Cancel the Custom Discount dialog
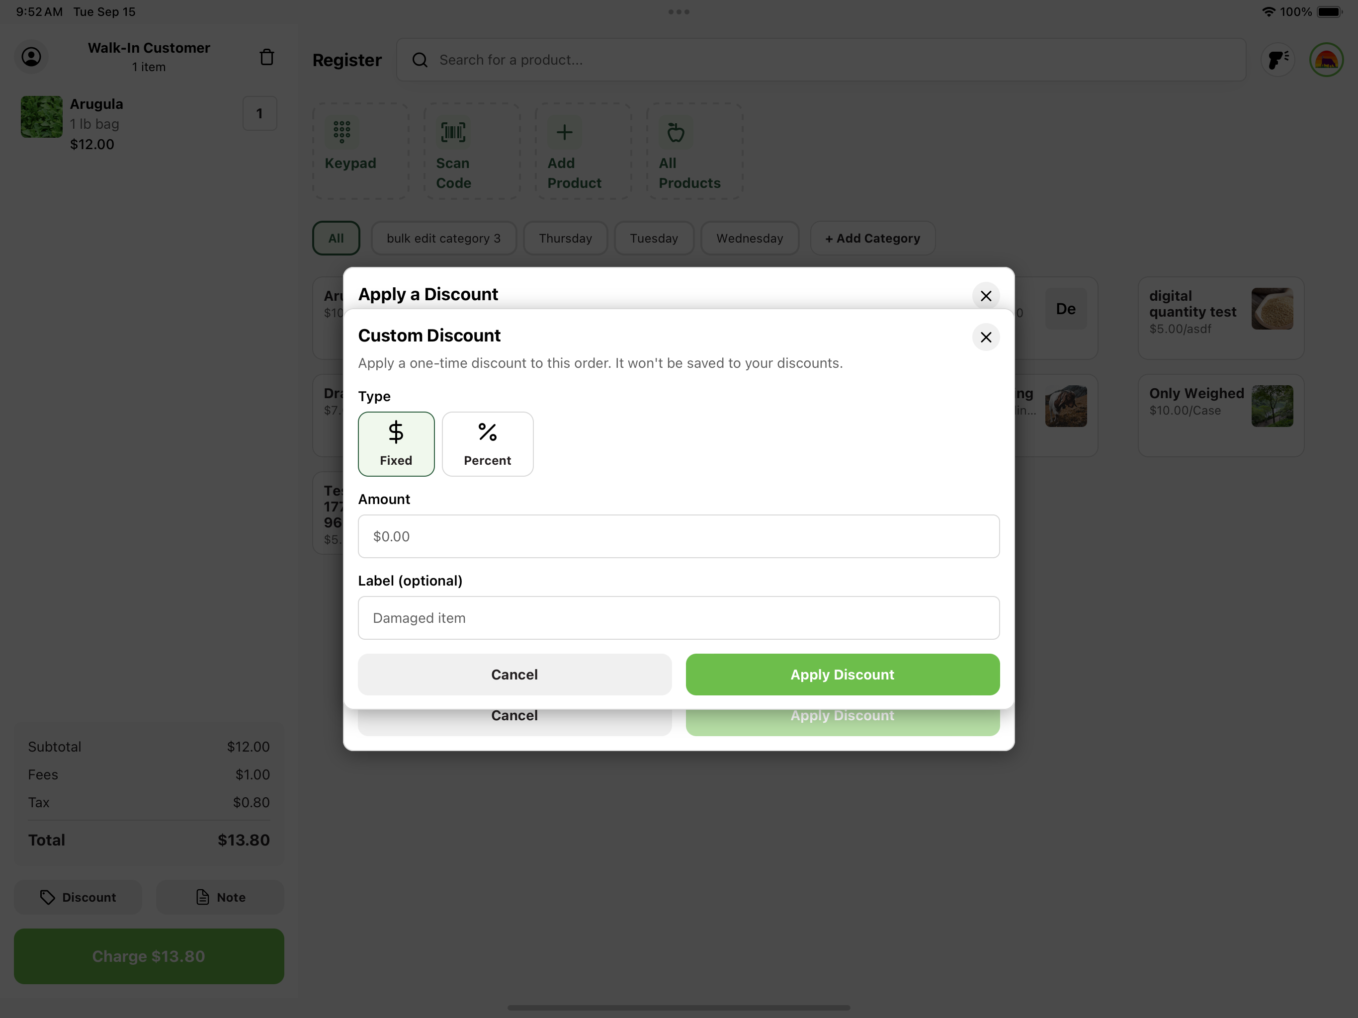1358x1018 pixels. pos(514,674)
